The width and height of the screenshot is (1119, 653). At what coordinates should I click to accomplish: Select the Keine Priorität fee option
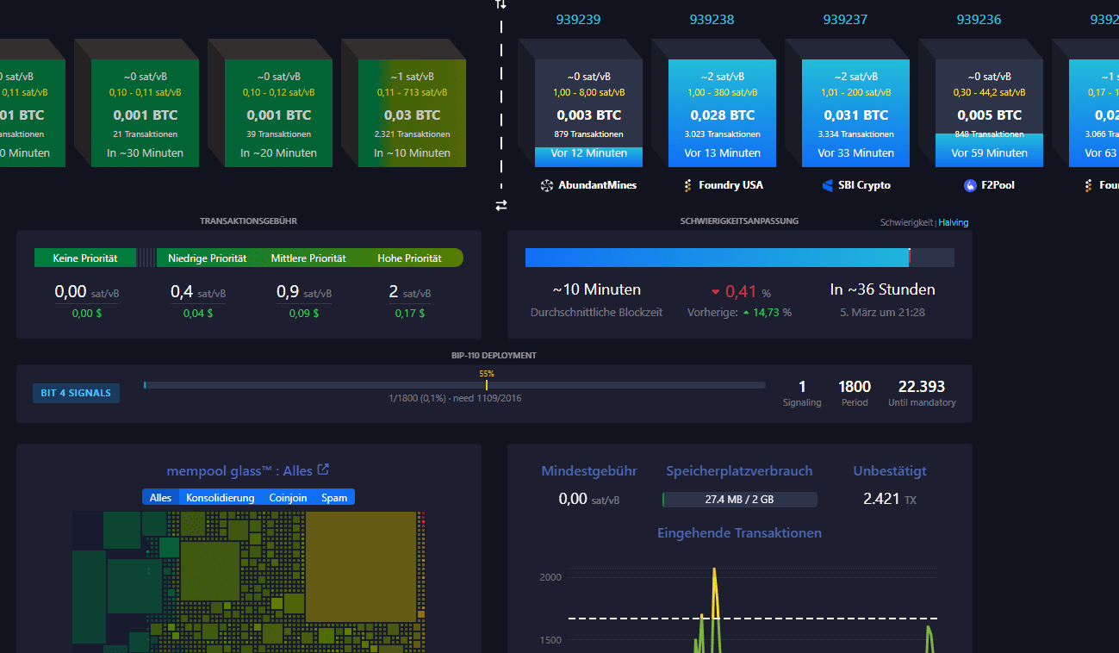(x=85, y=257)
